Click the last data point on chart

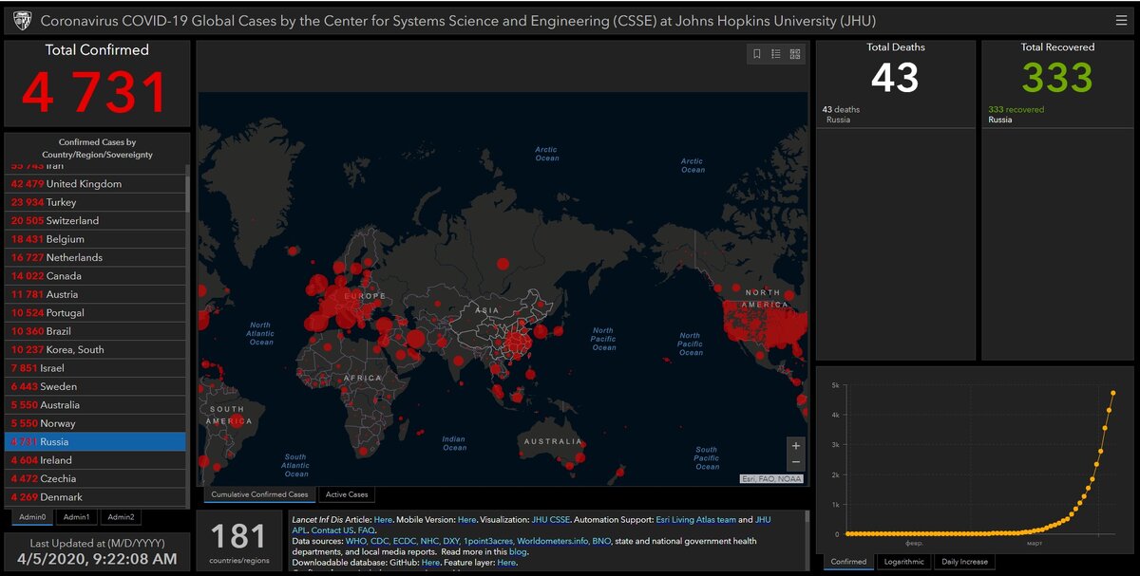click(x=1112, y=393)
